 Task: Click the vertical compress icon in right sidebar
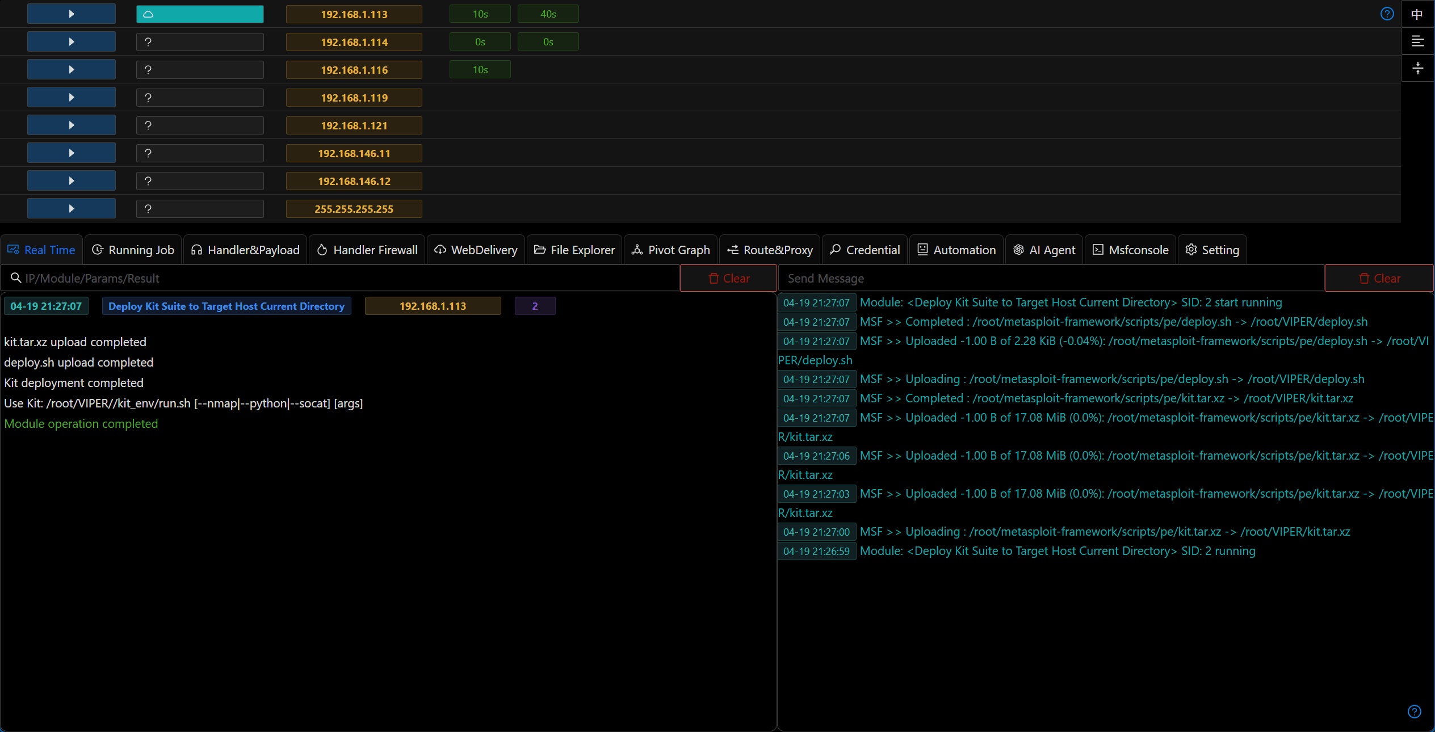tap(1417, 68)
